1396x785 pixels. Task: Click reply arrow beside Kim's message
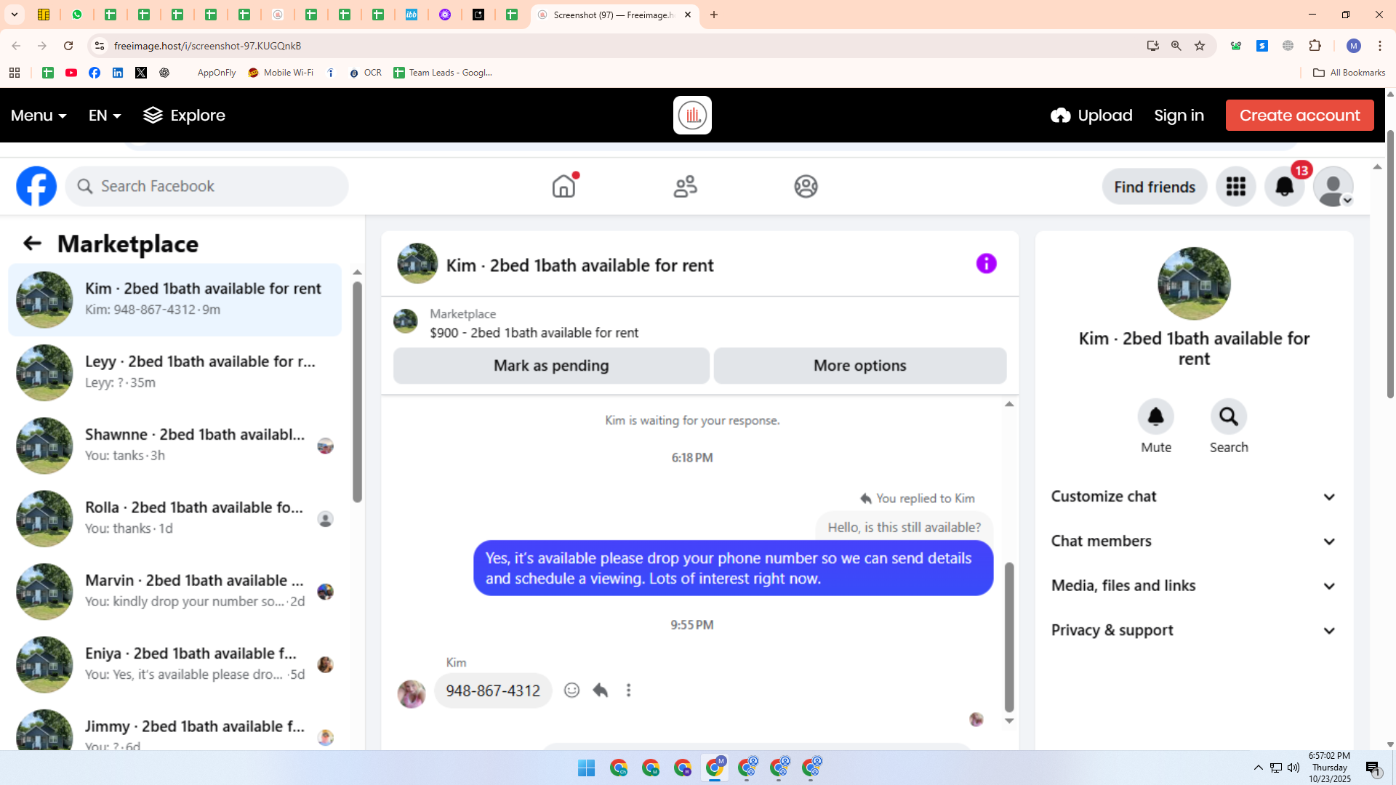coord(600,691)
